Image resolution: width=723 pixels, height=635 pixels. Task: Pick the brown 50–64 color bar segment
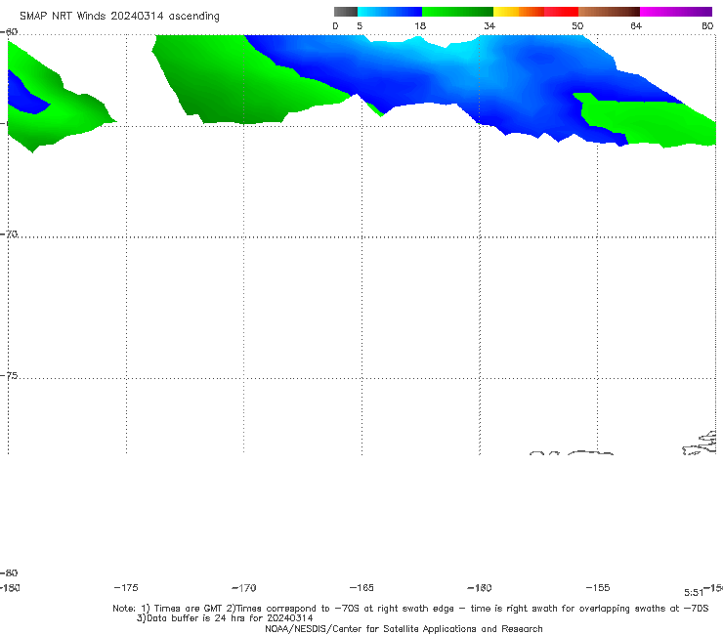tap(609, 12)
